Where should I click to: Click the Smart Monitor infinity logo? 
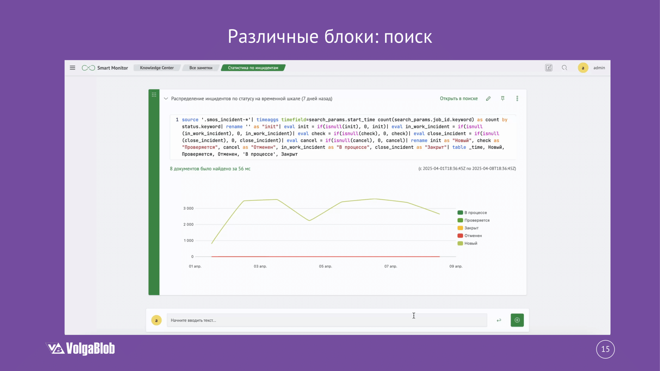pos(88,68)
